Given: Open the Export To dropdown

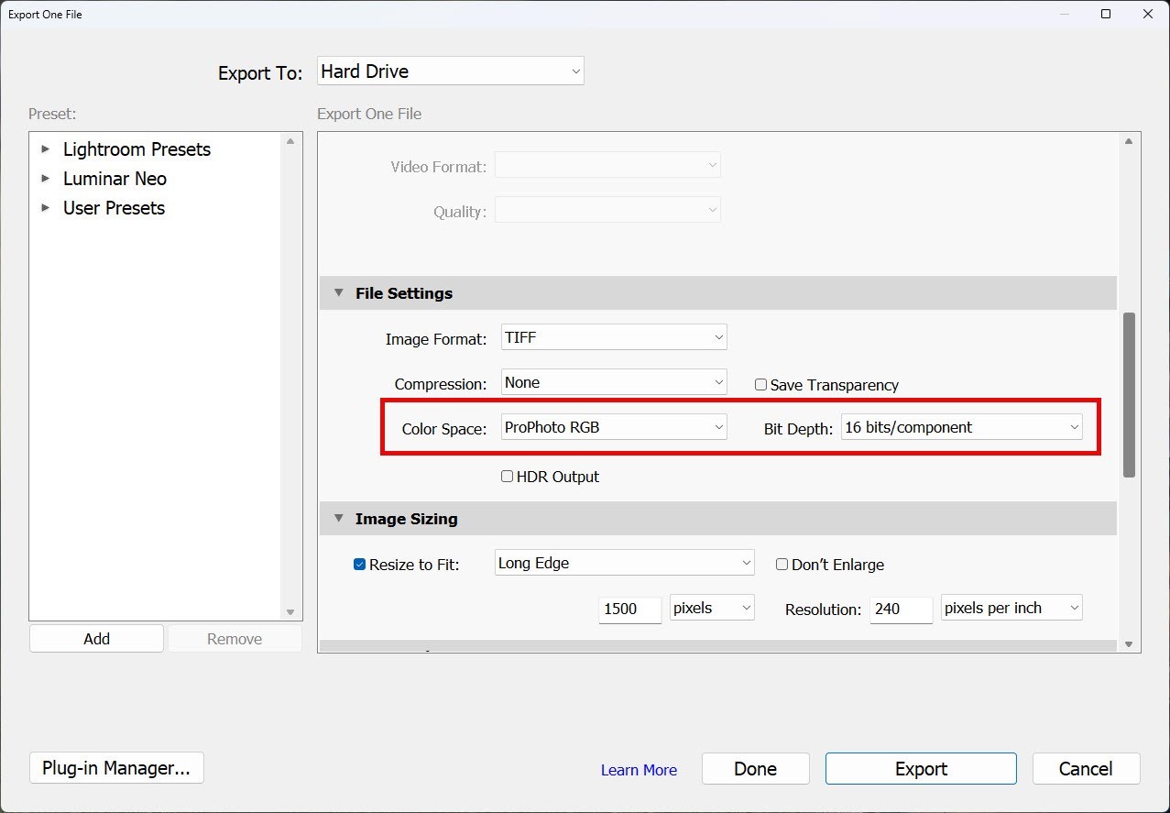Looking at the screenshot, I should pyautogui.click(x=450, y=71).
